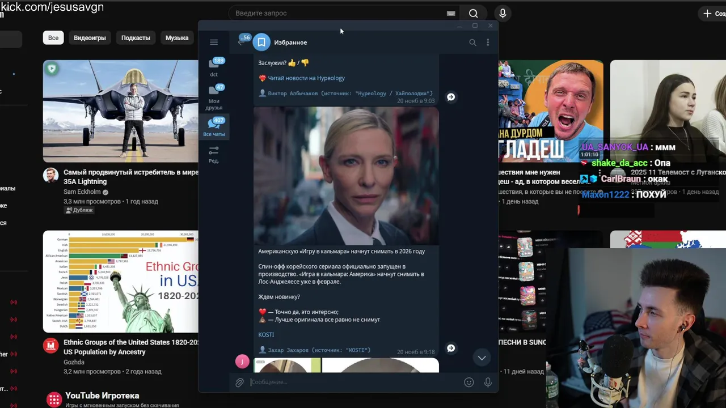Open the dct chat folder

point(214,66)
